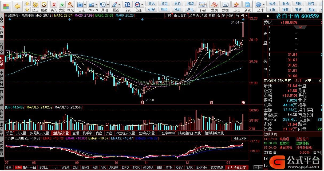This screenshot has height=171, width=324.
Task: Click the 竞价 auction button
Action: pos(177,3)
